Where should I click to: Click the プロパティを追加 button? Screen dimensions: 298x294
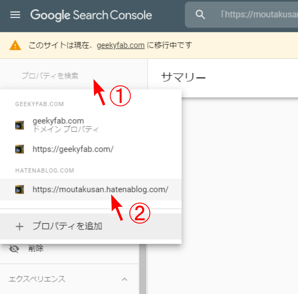67,226
